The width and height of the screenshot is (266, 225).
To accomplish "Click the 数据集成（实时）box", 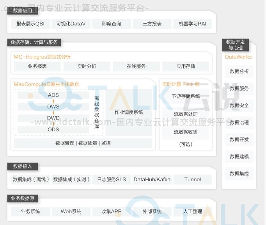I will coord(71,179).
